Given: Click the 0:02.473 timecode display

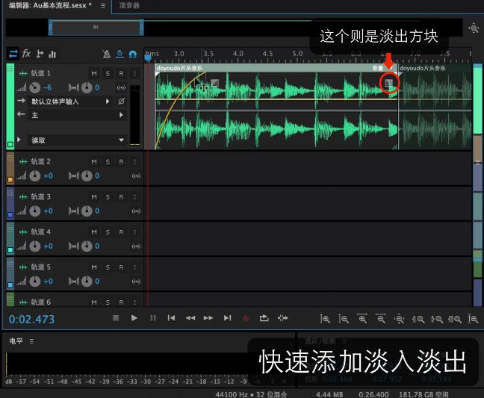Looking at the screenshot, I should click(31, 319).
